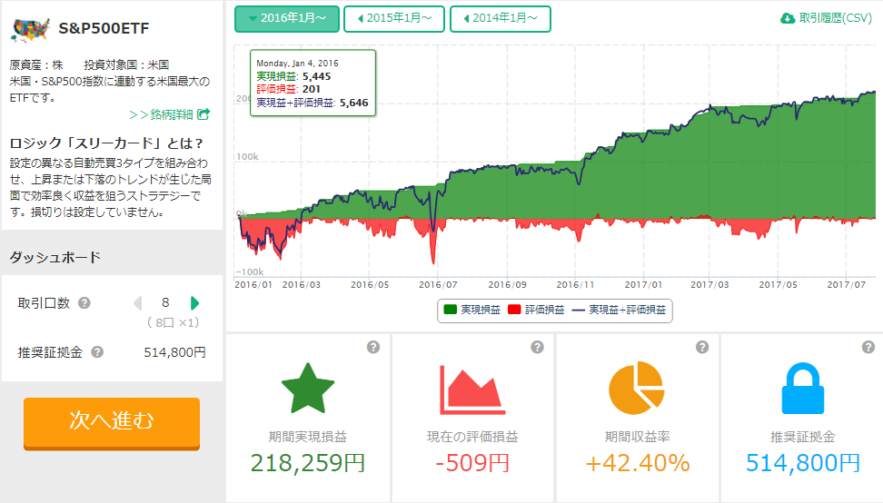Click the red area chart 評価損益 icon
The height and width of the screenshot is (503, 883).
tap(471, 390)
